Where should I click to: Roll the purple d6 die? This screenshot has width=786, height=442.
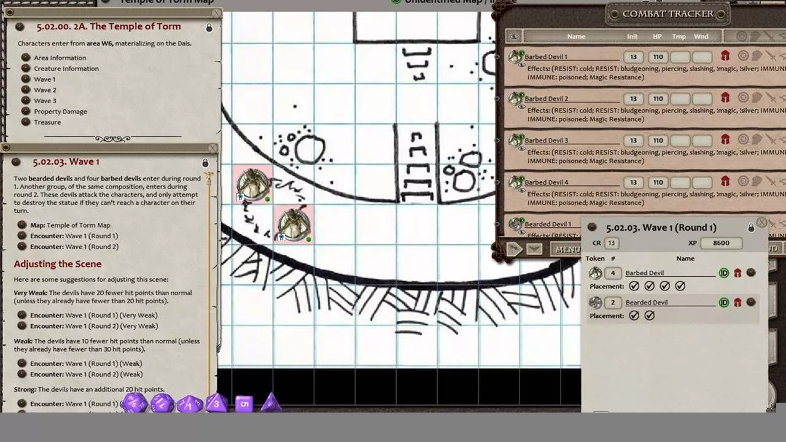[244, 404]
